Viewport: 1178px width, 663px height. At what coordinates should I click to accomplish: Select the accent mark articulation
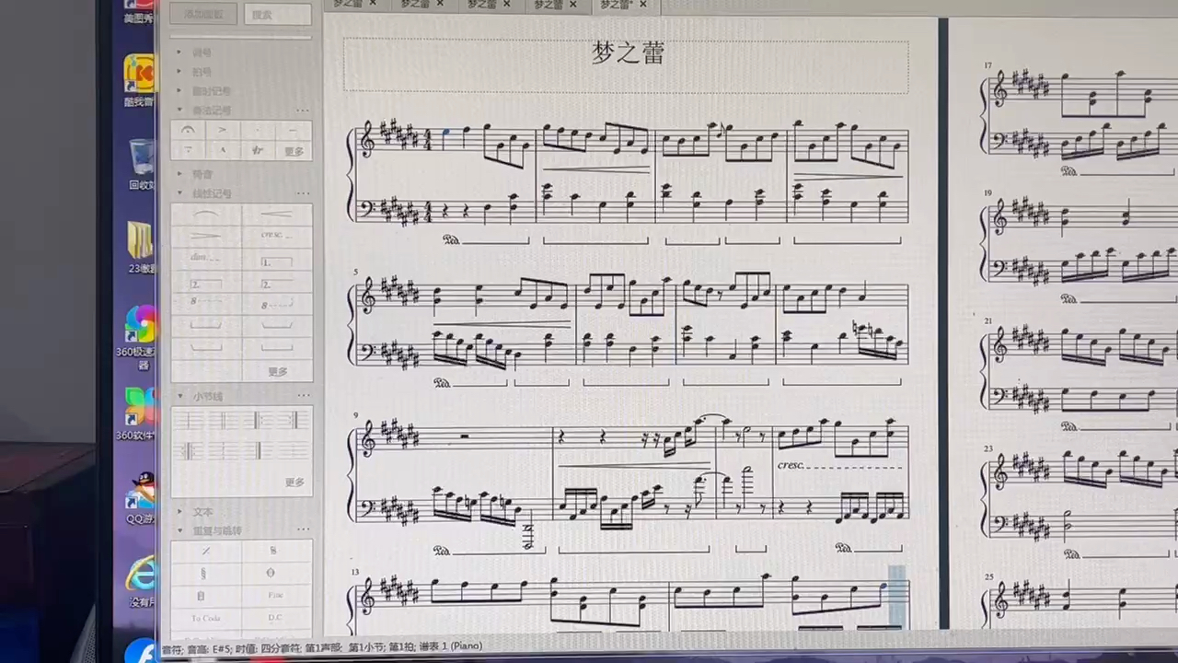click(223, 130)
